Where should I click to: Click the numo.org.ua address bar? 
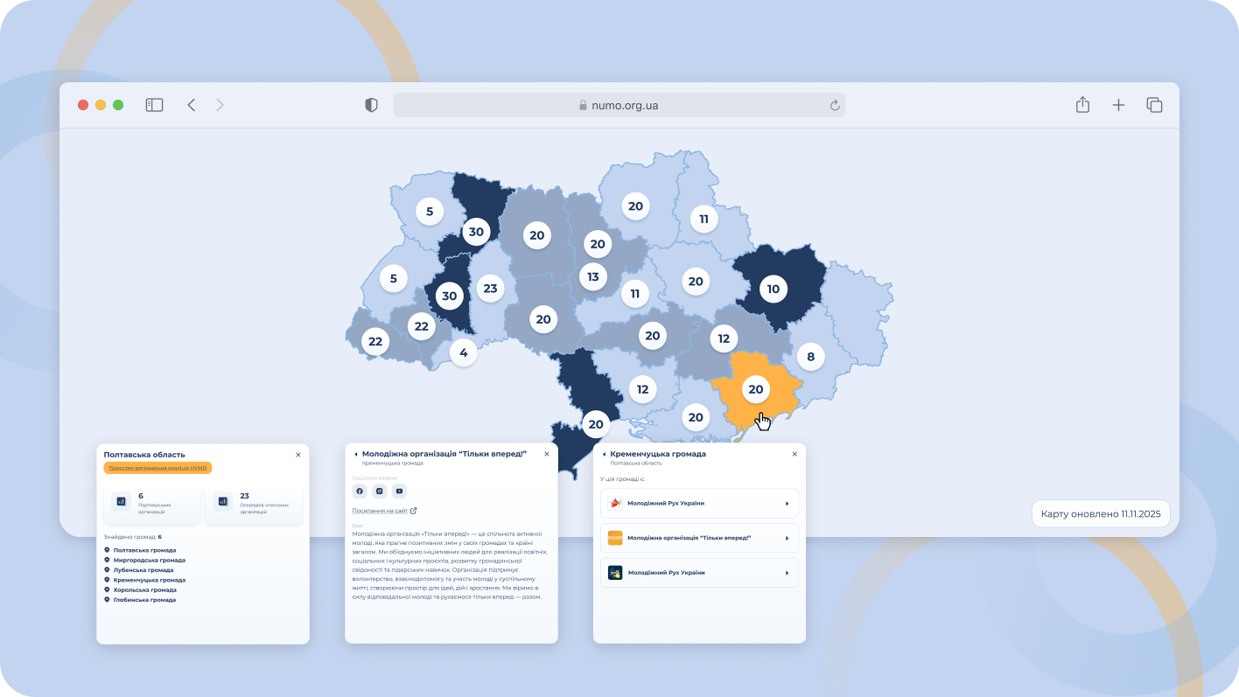pyautogui.click(x=619, y=106)
